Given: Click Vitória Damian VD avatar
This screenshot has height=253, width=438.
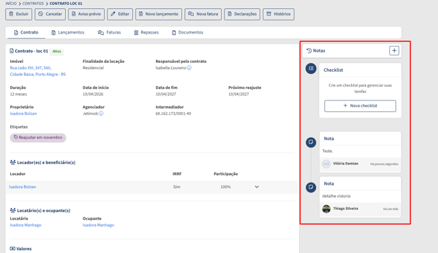Looking at the screenshot, I should [x=326, y=163].
